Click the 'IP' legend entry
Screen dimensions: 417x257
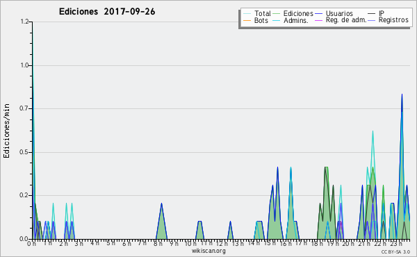pyautogui.click(x=376, y=13)
